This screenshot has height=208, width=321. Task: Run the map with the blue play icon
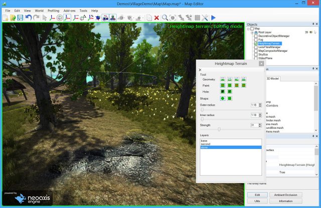tap(213, 18)
